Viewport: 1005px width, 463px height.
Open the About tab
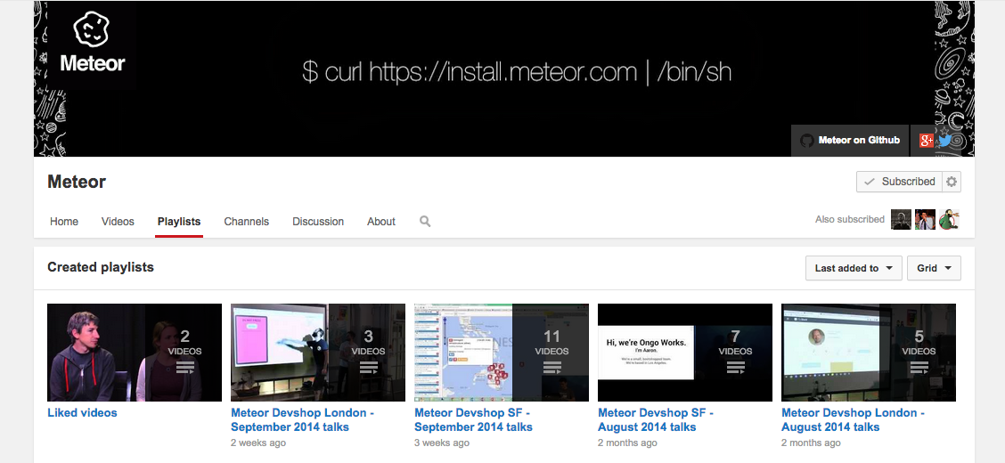[x=380, y=222]
